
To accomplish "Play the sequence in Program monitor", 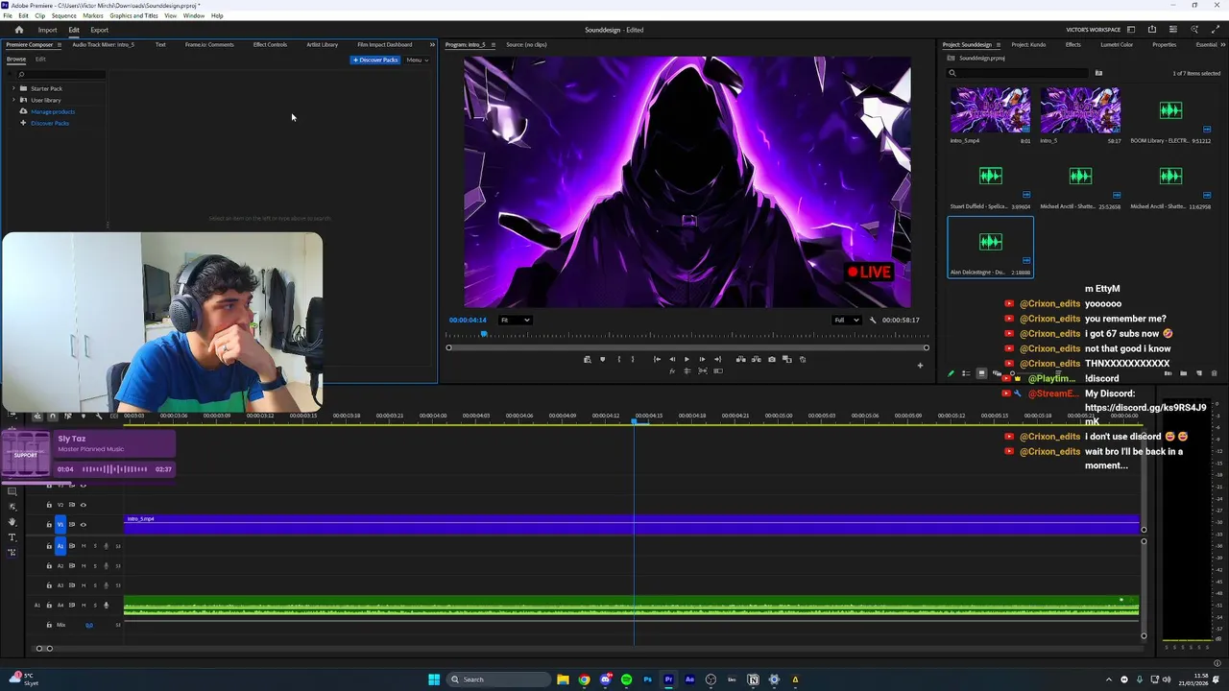I will [x=687, y=359].
